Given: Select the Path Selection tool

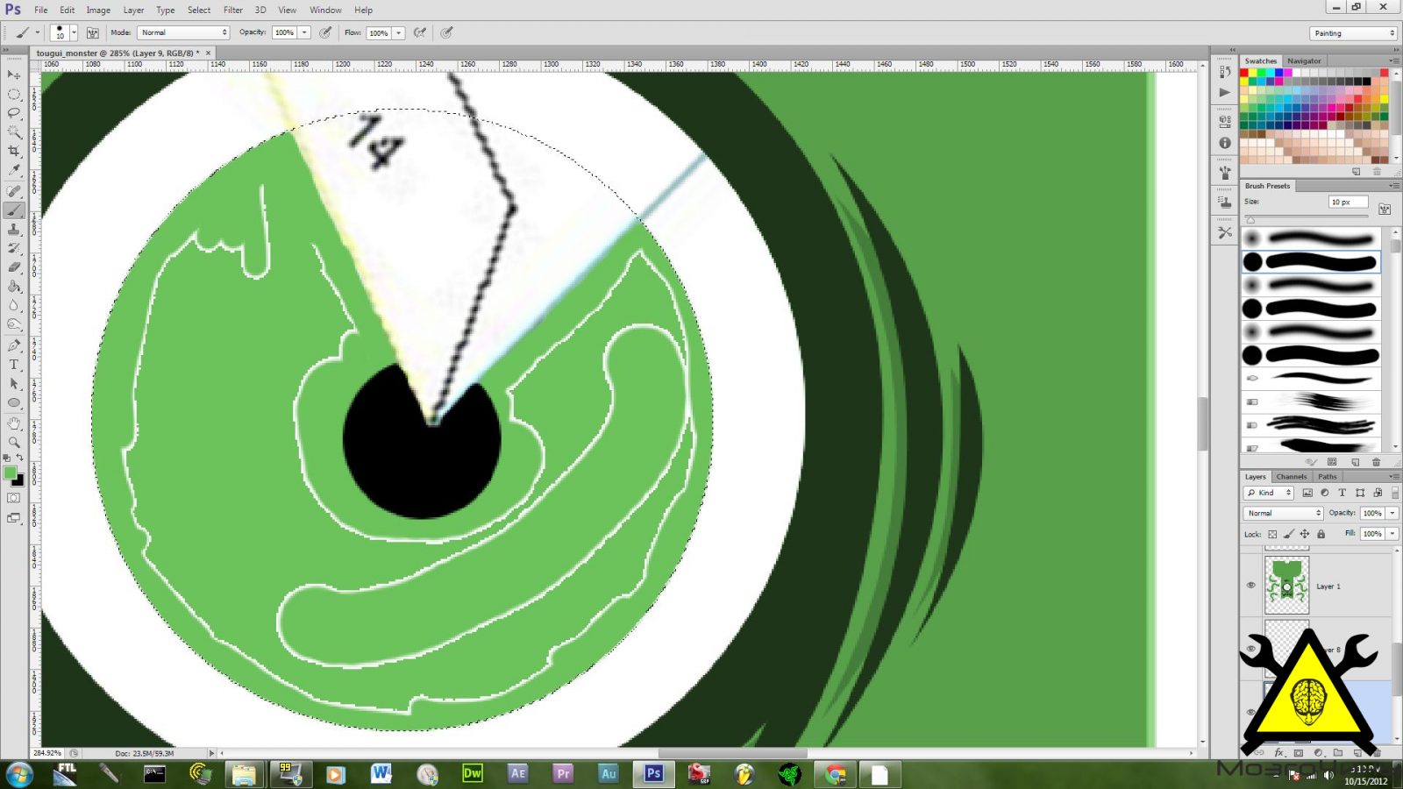Looking at the screenshot, I should pos(14,384).
